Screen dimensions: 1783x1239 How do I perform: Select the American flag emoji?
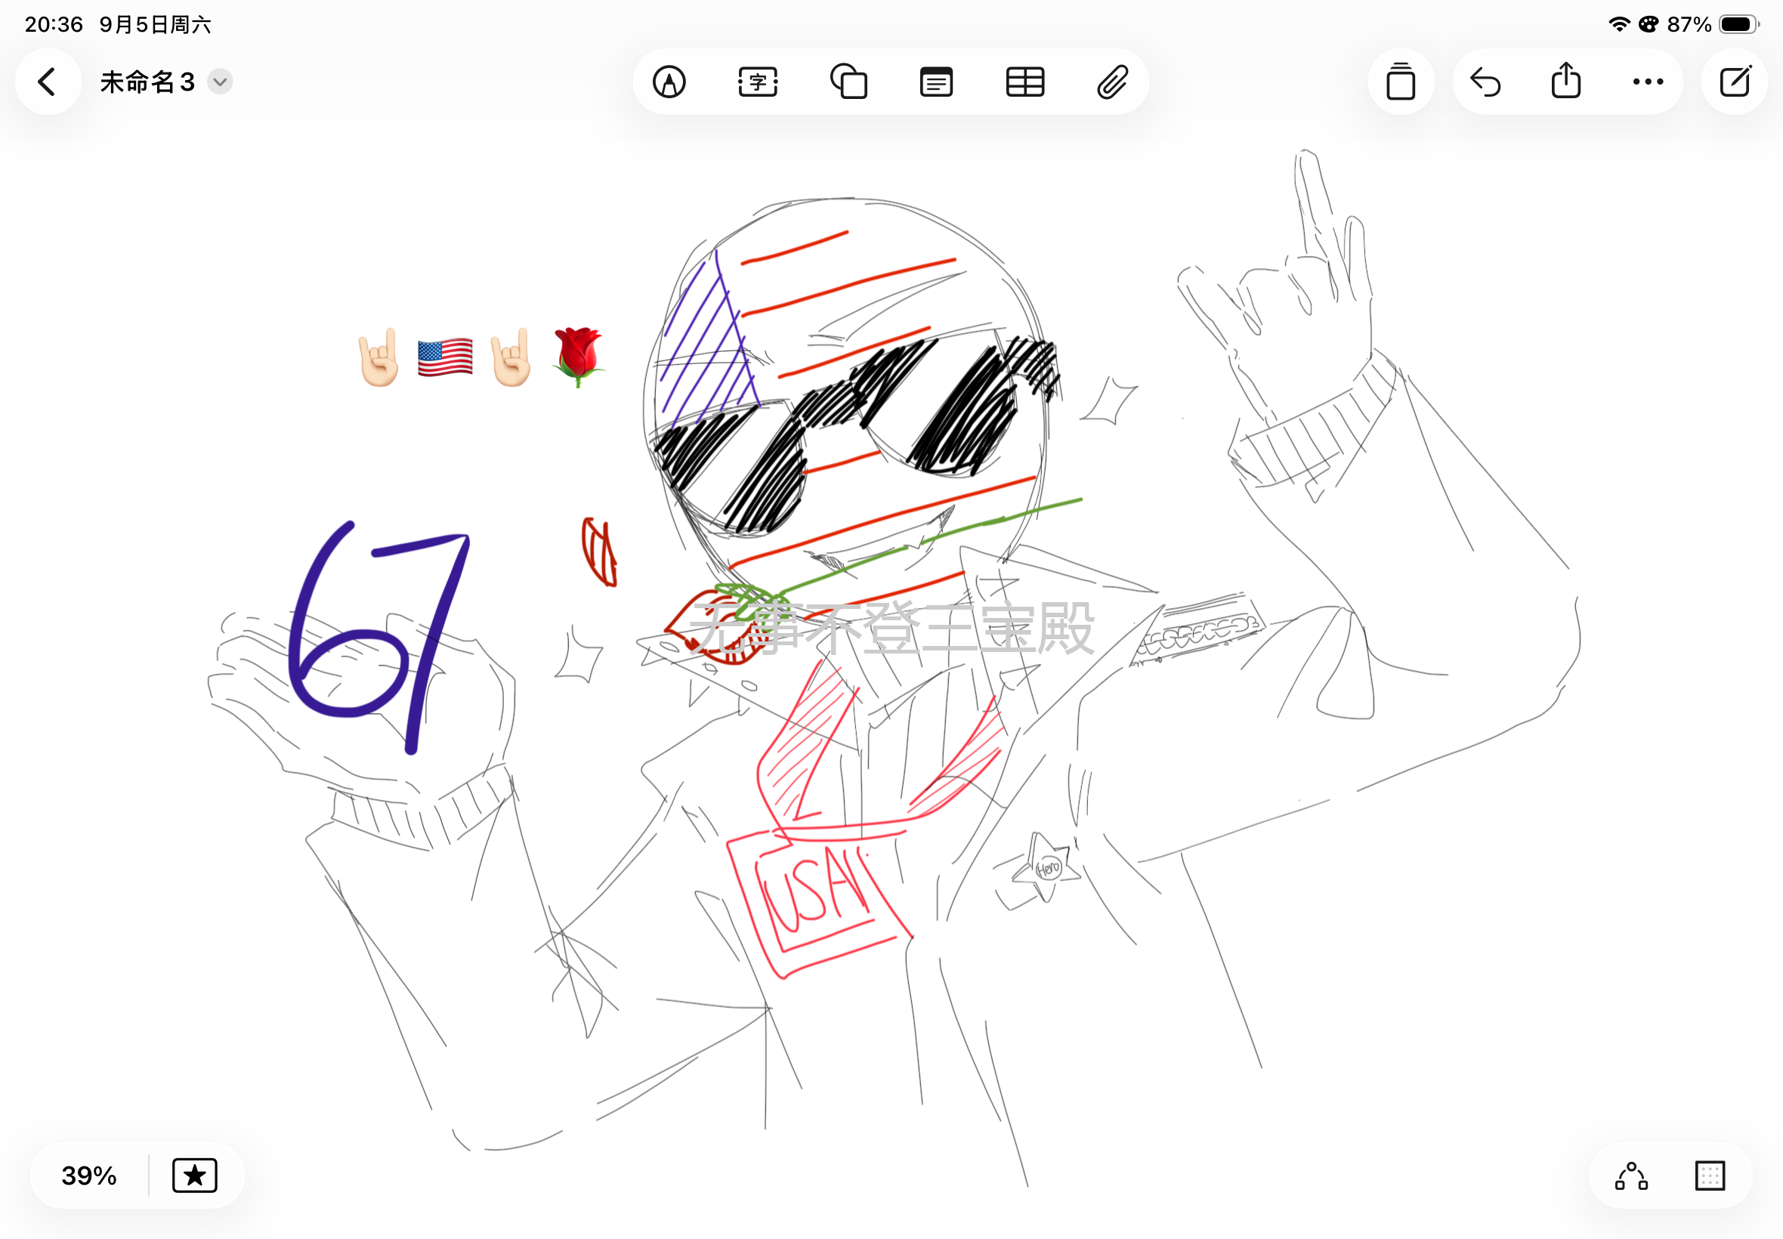tap(445, 357)
